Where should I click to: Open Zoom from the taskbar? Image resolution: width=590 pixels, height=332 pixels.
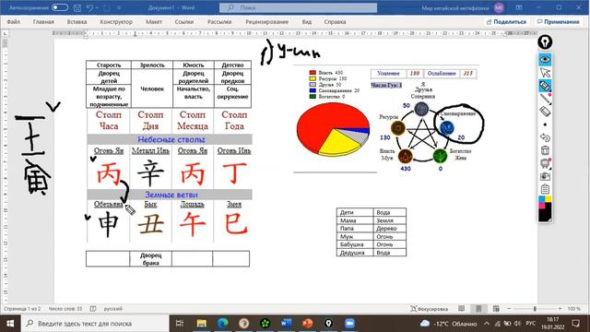pos(349,324)
